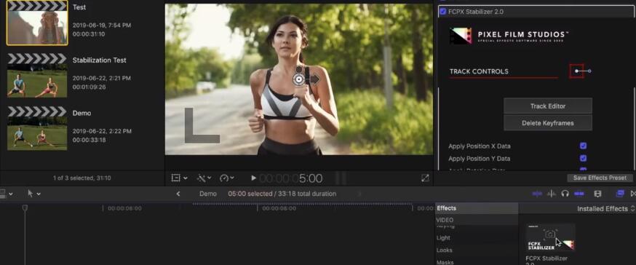Click the effects browser icon in timeline toolbar
This screenshot has height=265, width=636.
coord(620,194)
